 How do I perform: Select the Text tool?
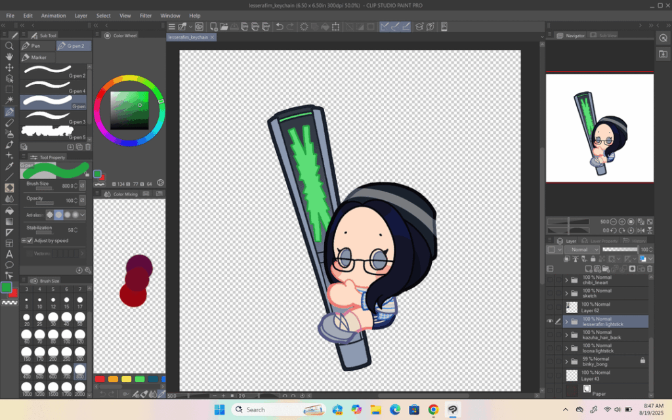click(x=9, y=254)
